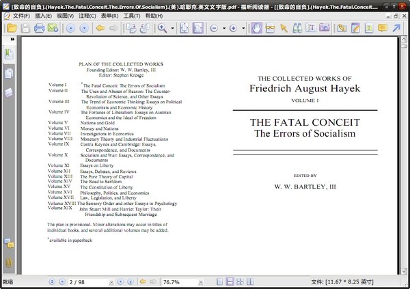Viewport: 410px width, 289px height.
Task: Email the PDF via the envelope icon
Action: [x=53, y=28]
